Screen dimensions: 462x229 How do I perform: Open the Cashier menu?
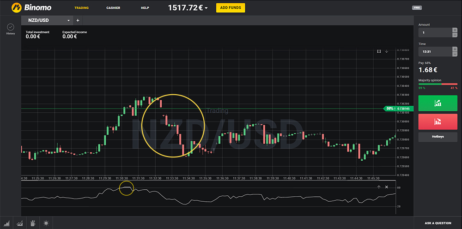[113, 8]
